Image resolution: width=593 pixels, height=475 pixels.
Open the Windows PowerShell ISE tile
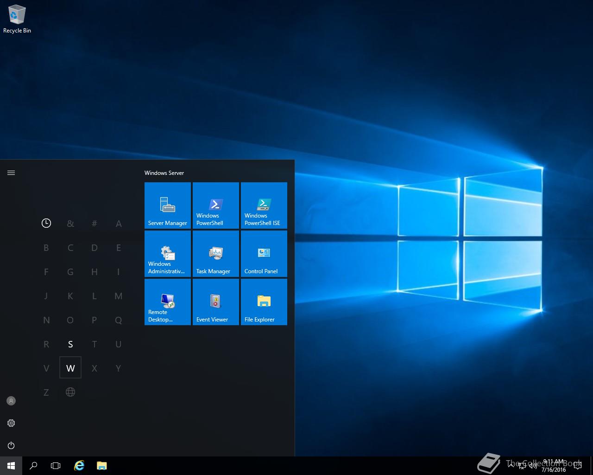(264, 205)
